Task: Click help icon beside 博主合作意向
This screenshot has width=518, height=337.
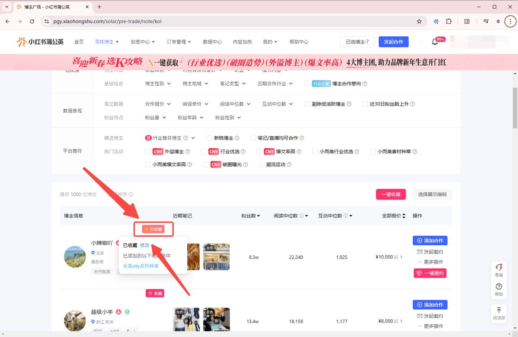Action: (x=365, y=84)
